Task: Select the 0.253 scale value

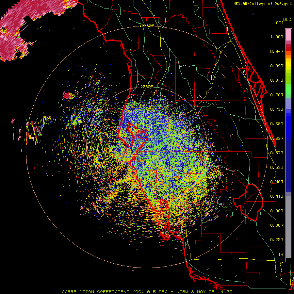Action: 277,240
